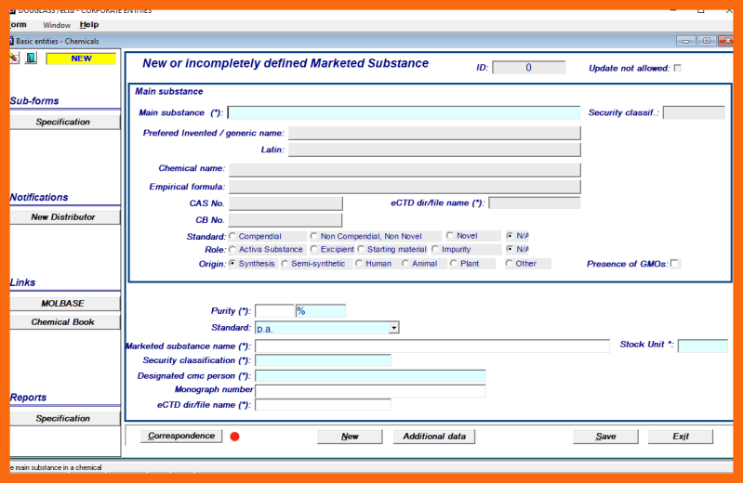Click the New Distributor notification button
Image resolution: width=743 pixels, height=483 pixels.
point(65,216)
